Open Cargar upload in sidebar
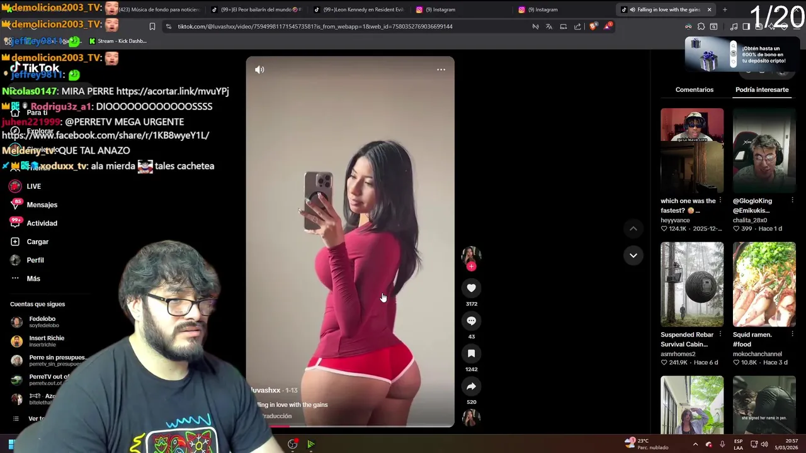The height and width of the screenshot is (453, 806). coord(30,242)
